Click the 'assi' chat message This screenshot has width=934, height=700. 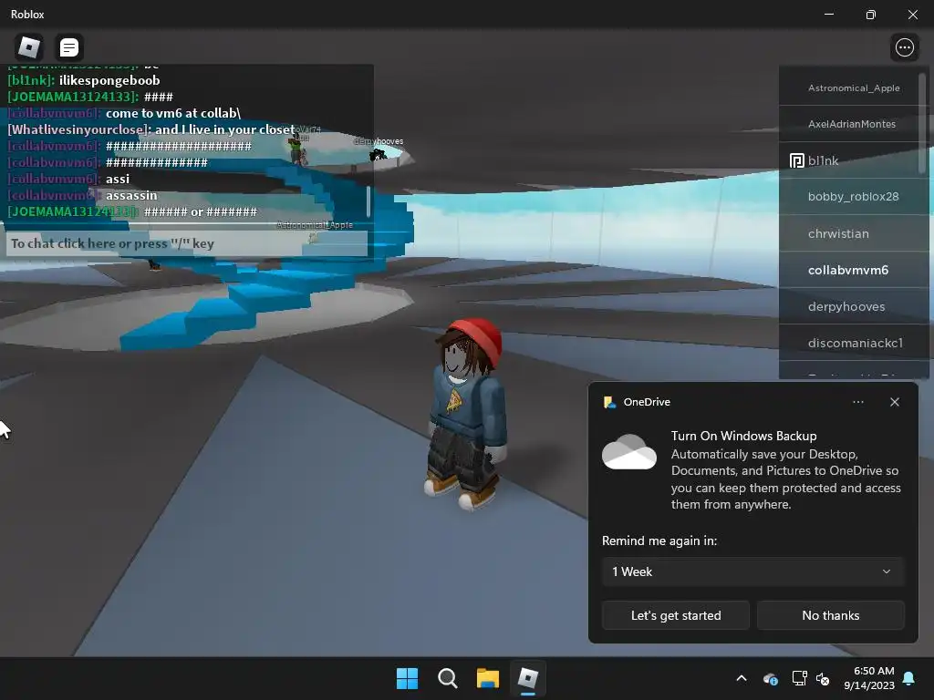(x=118, y=179)
